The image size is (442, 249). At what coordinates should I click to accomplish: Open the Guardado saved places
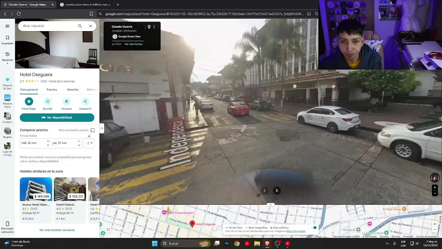7,40
